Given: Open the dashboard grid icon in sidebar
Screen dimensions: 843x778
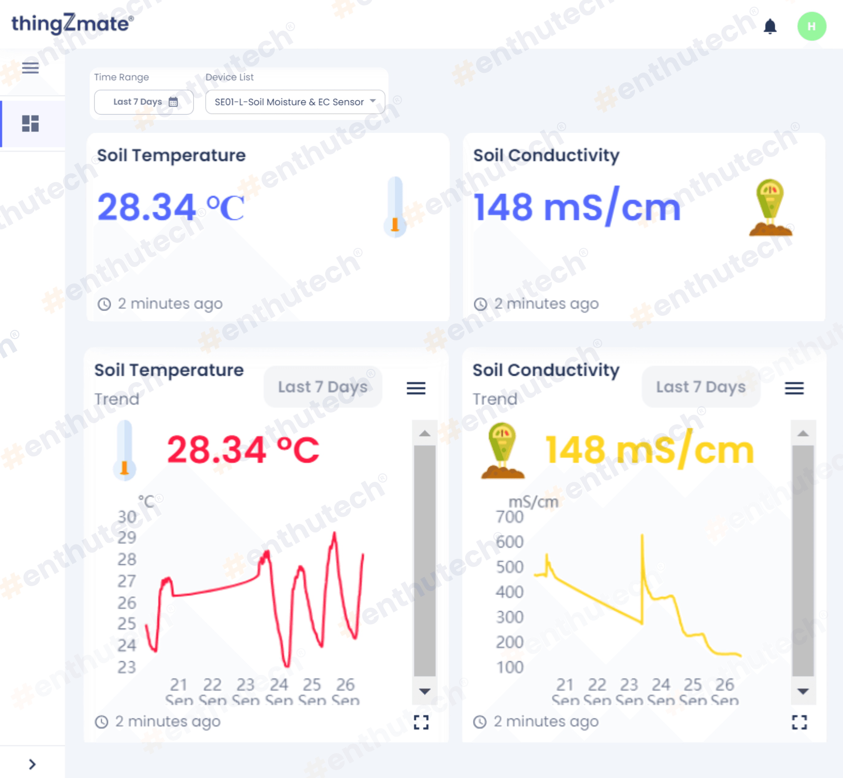Looking at the screenshot, I should 30,123.
